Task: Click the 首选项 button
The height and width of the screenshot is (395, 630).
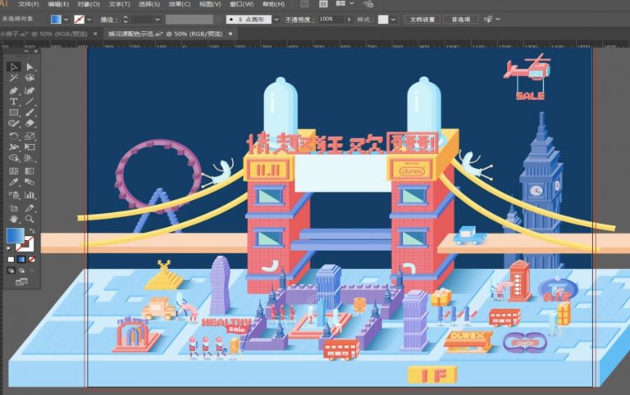Action: [461, 20]
